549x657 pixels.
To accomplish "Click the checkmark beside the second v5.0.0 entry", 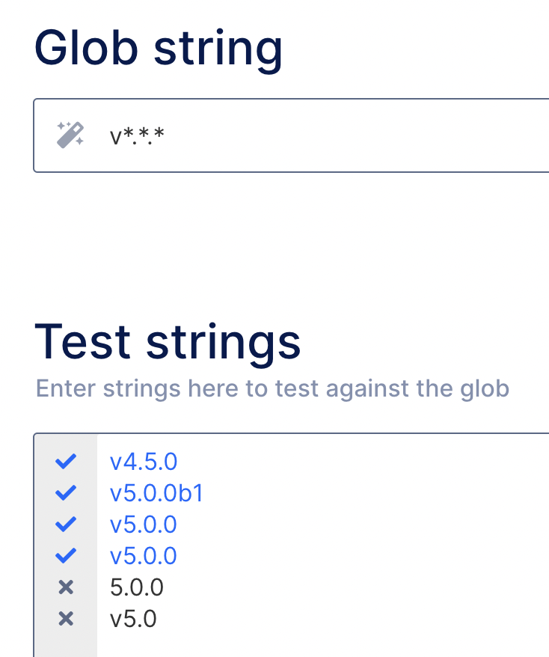I will [x=65, y=555].
